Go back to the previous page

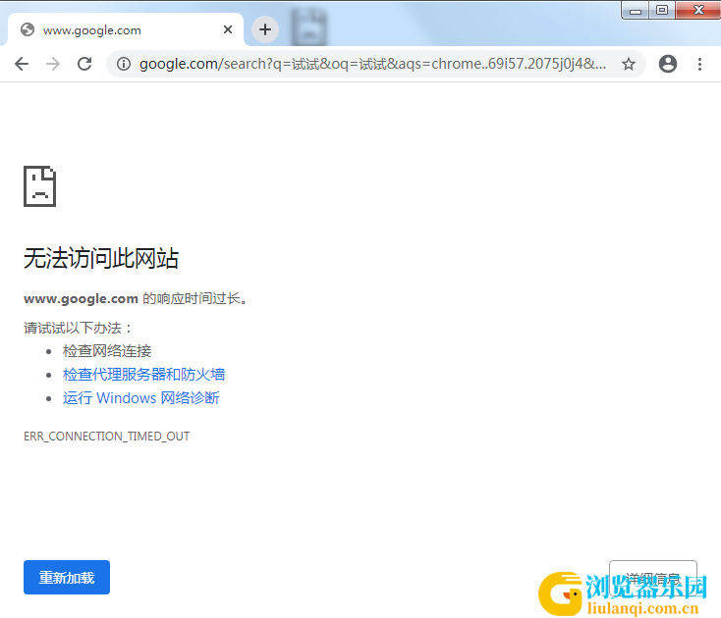pyautogui.click(x=22, y=64)
